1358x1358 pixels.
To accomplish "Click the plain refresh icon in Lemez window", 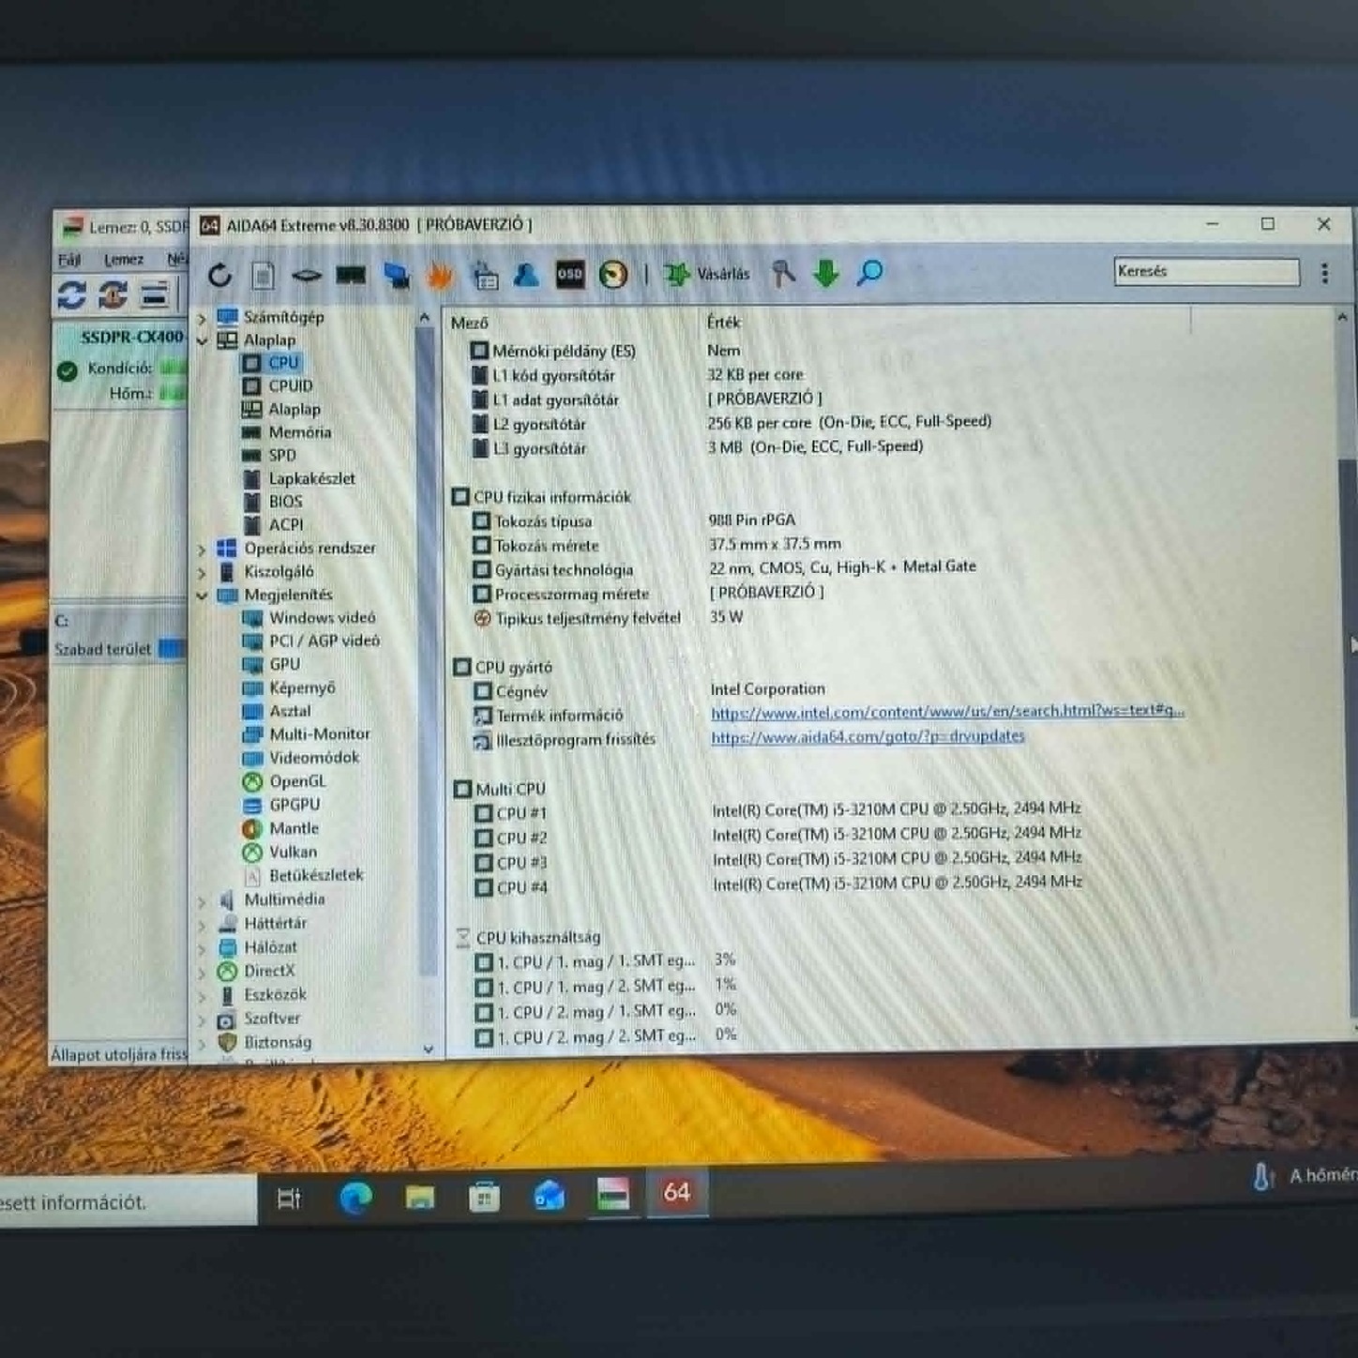I will point(72,294).
